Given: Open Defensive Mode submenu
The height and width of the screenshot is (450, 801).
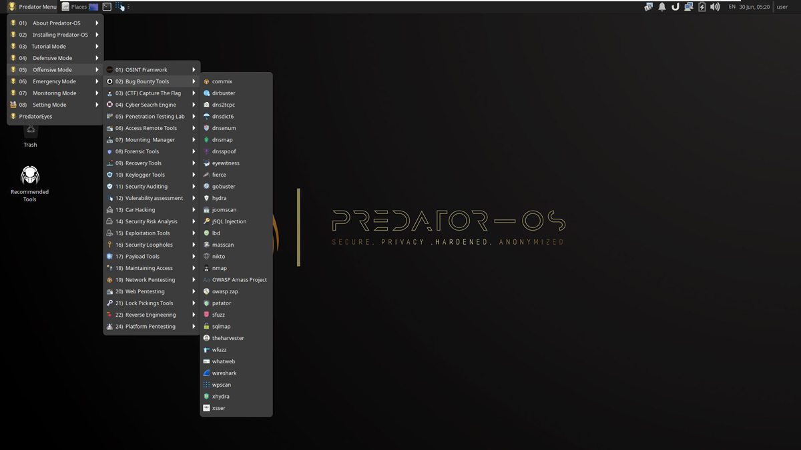Looking at the screenshot, I should tap(55, 58).
